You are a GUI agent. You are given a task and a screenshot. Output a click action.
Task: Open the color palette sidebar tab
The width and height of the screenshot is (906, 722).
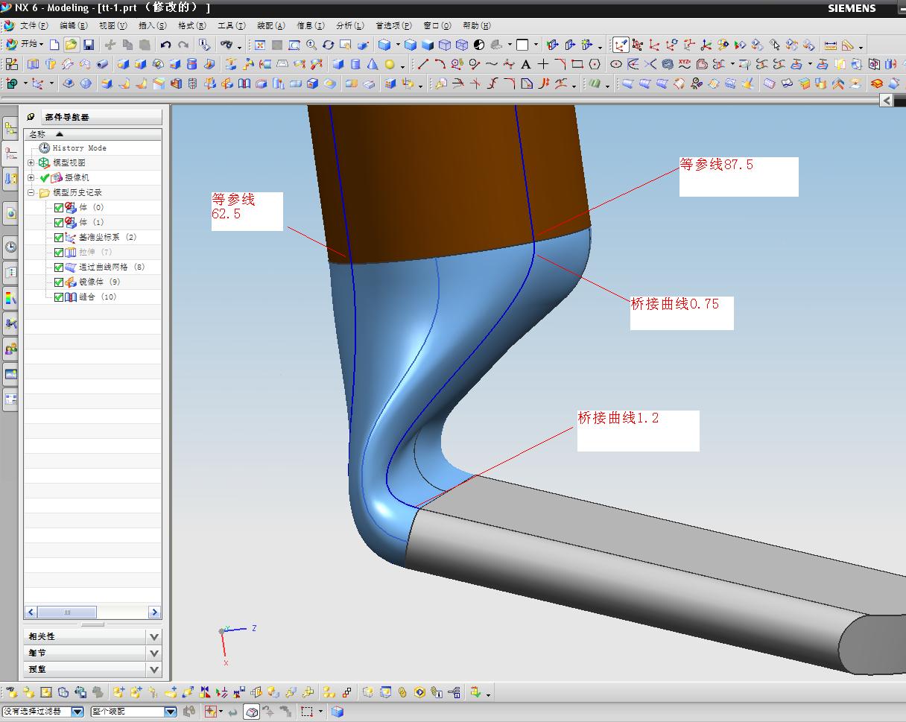click(x=10, y=299)
